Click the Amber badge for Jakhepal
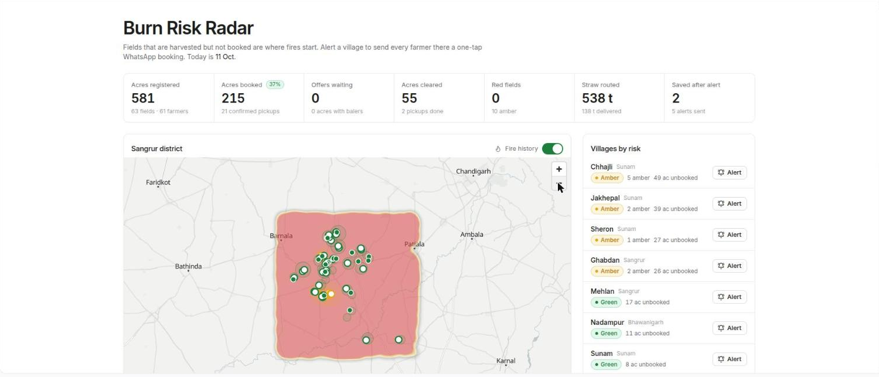Image resolution: width=879 pixels, height=377 pixels. click(607, 209)
